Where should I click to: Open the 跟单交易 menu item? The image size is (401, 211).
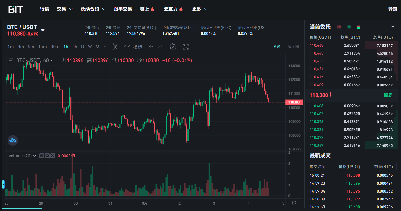pyautogui.click(x=123, y=9)
